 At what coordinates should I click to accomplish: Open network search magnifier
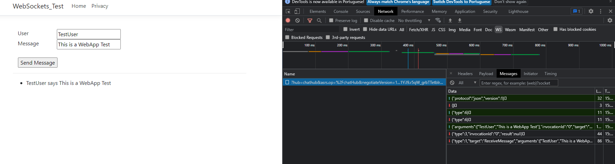[x=319, y=20]
